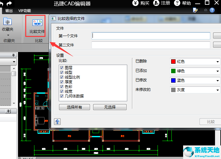The image size is (221, 159).
Task: Switch to the 输出 tab
Action: pyautogui.click(x=9, y=11)
